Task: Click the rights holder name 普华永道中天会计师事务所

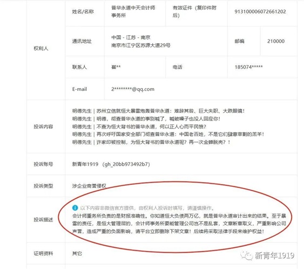Action: coord(133,11)
